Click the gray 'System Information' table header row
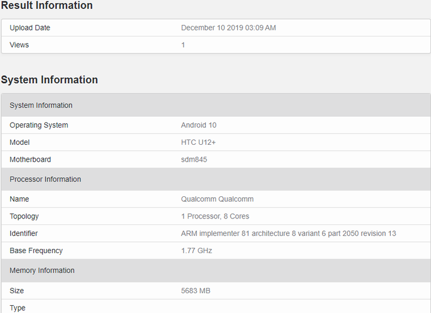The image size is (431, 313). (215, 105)
